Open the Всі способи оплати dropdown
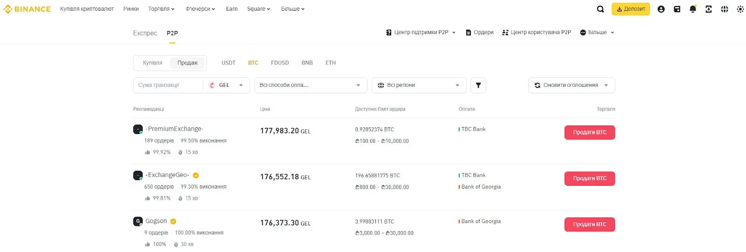 click(311, 85)
